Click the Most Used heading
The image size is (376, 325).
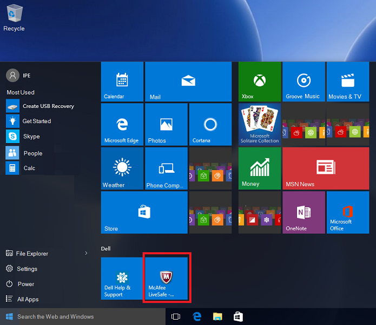pyautogui.click(x=21, y=92)
